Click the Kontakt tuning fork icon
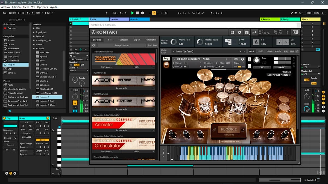This screenshot has width=328, height=184. 280,42
